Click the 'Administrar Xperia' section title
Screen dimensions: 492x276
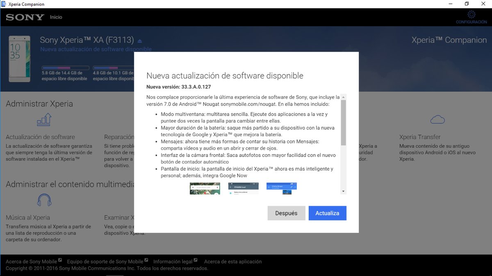point(39,104)
